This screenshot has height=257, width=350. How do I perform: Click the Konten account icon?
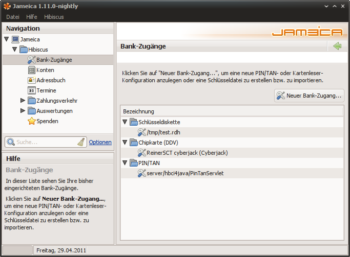(x=32, y=70)
